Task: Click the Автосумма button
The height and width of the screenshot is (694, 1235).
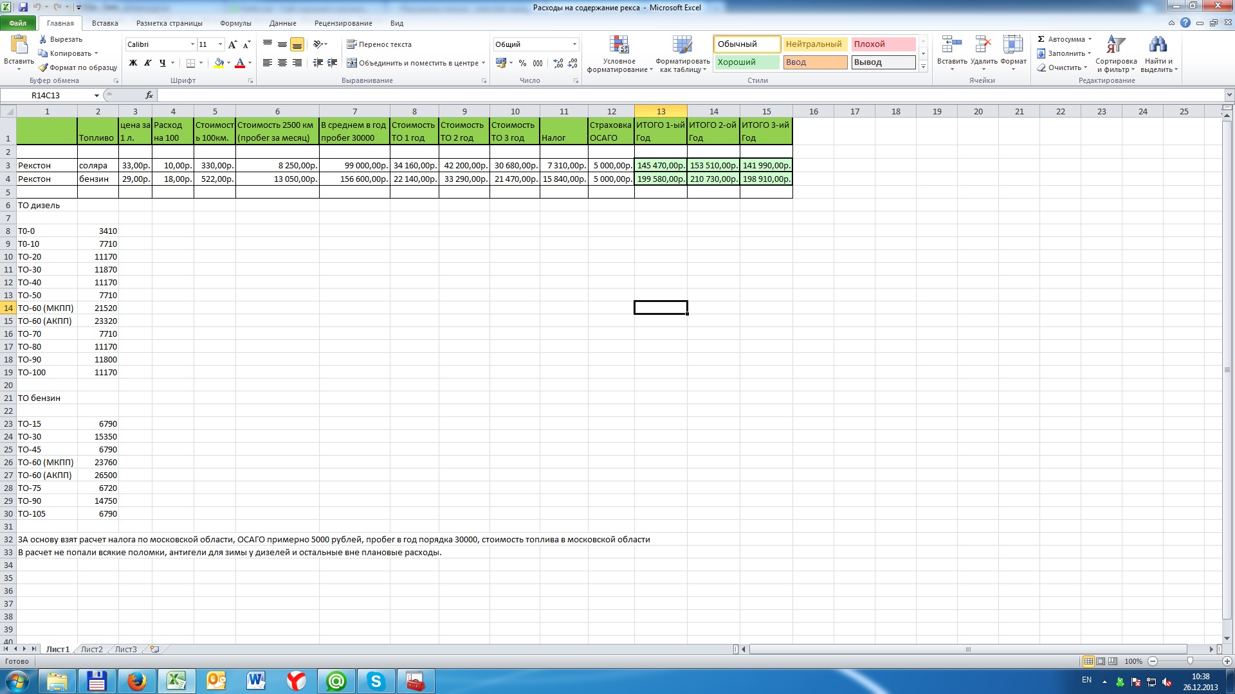Action: coord(1065,39)
